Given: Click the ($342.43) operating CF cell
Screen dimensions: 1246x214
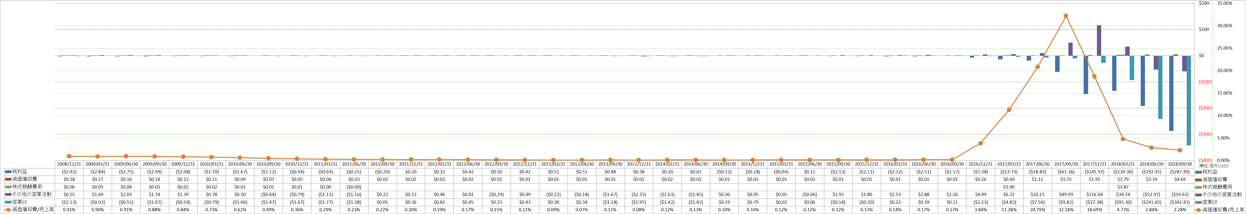Looking at the screenshot, I should pyautogui.click(x=1180, y=203).
